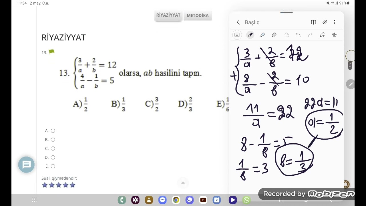Viewport: 366px width, 206px height.
Task: Launch Chrome from the taskbar
Action: pyautogui.click(x=176, y=200)
